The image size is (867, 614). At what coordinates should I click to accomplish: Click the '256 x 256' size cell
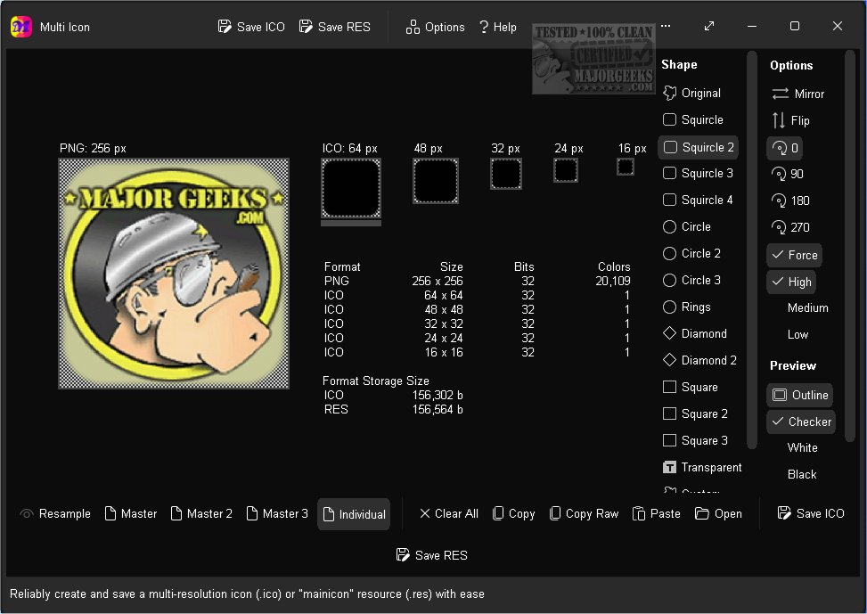click(x=438, y=281)
